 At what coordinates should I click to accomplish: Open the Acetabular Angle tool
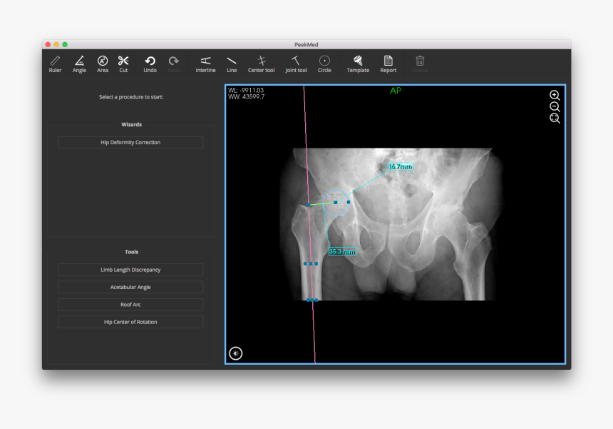click(x=130, y=287)
